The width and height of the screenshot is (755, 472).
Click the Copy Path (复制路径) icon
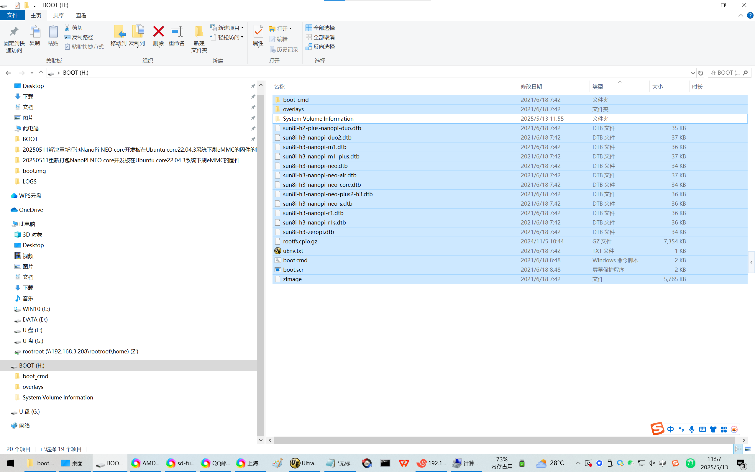point(67,37)
